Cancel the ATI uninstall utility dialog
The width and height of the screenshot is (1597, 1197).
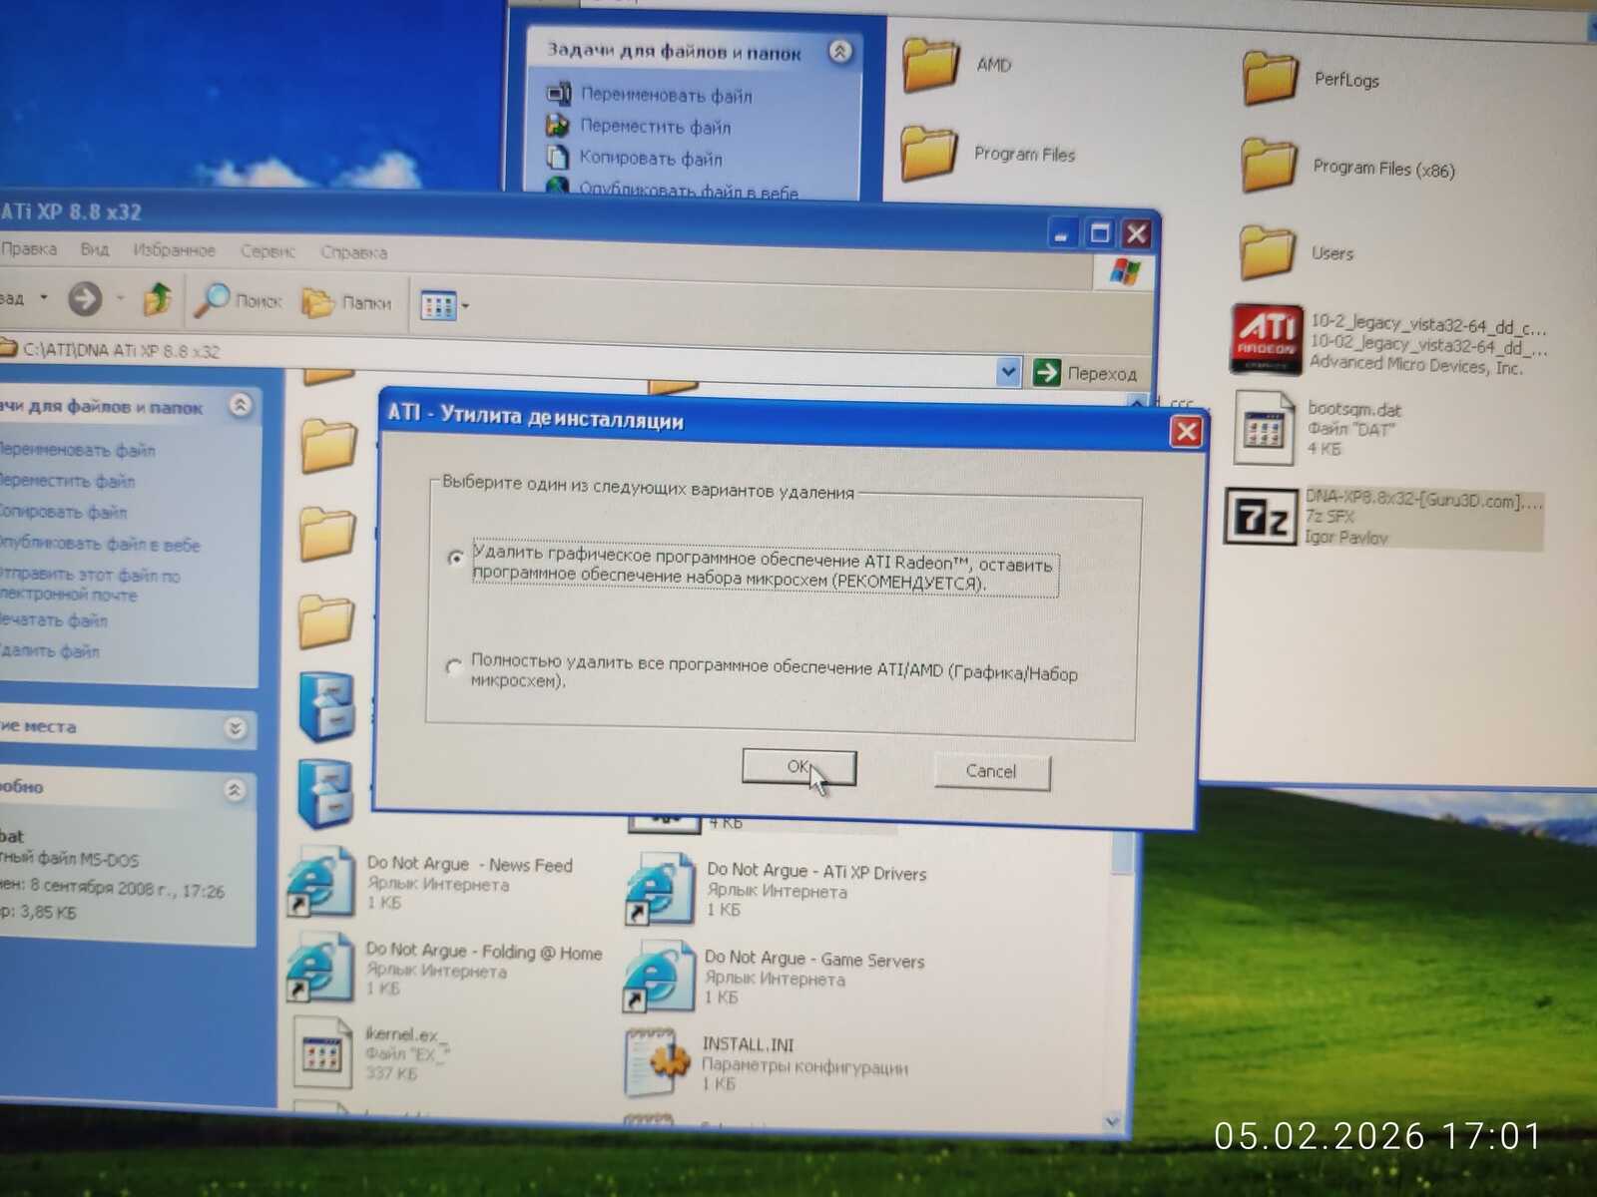coord(991,771)
